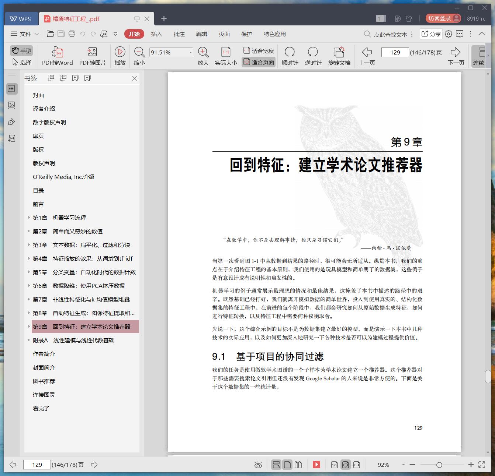Click the redo arrow icon

pos(93,34)
